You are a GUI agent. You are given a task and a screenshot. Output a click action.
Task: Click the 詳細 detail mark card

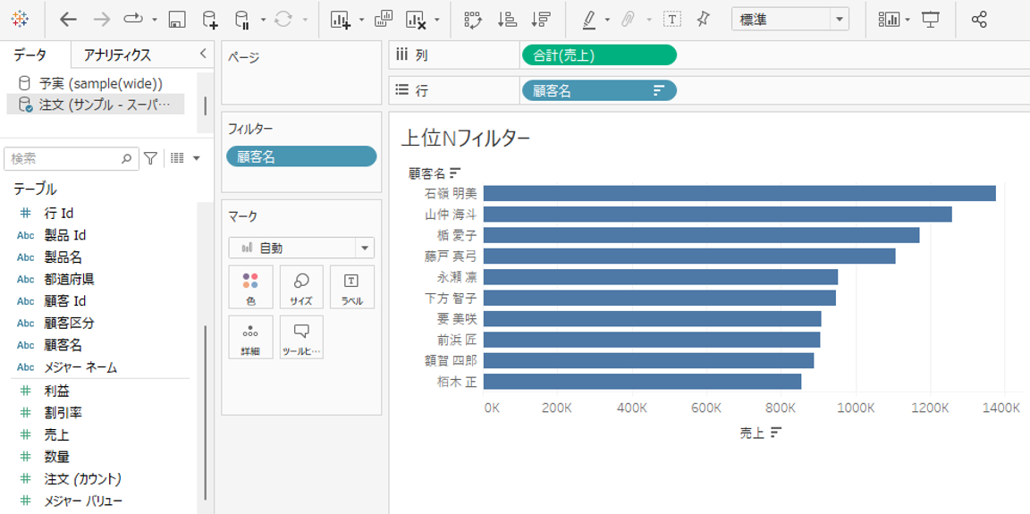[250, 337]
